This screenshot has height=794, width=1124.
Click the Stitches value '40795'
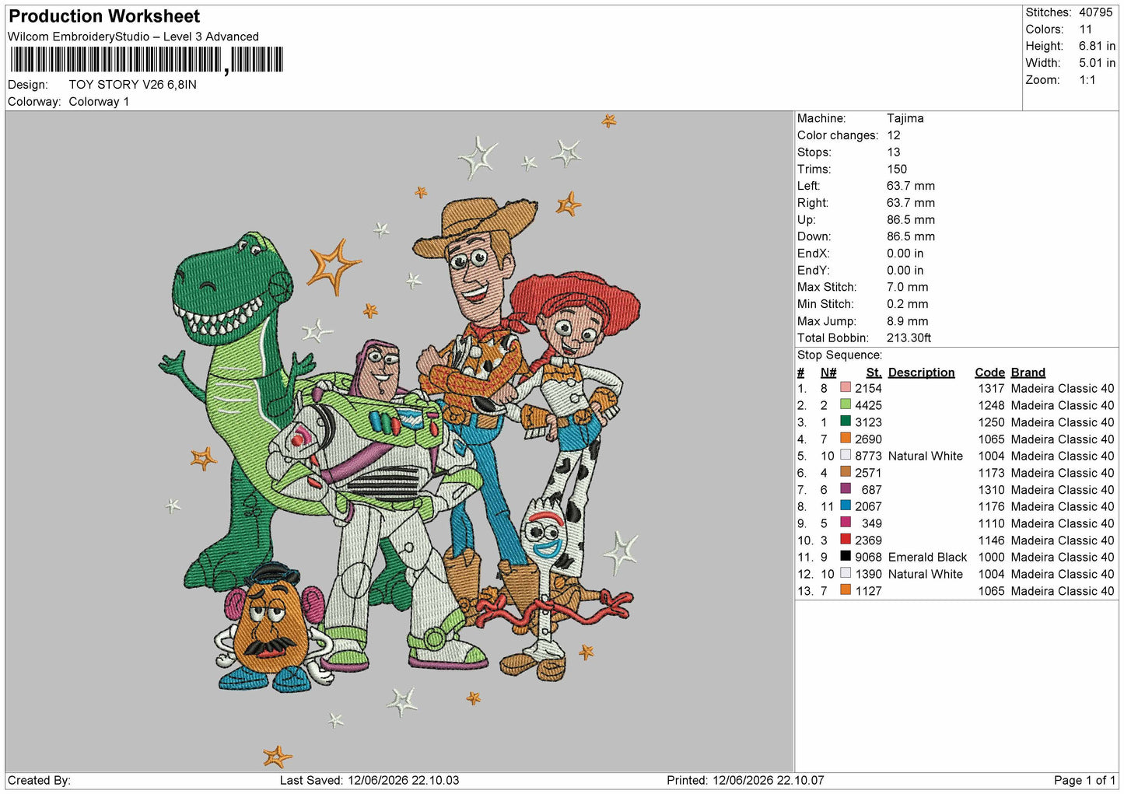[1095, 12]
